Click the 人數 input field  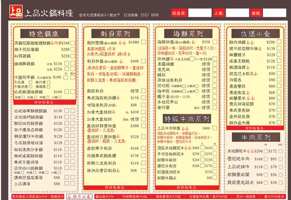pyautogui.click(x=238, y=14)
